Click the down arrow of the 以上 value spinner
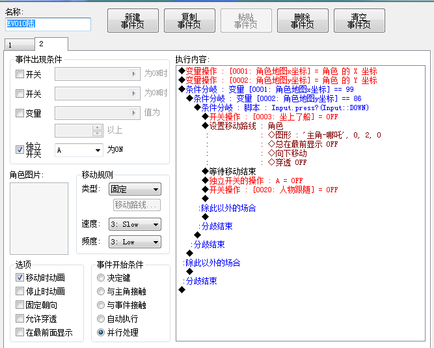This screenshot has width=434, height=348. pyautogui.click(x=97, y=134)
